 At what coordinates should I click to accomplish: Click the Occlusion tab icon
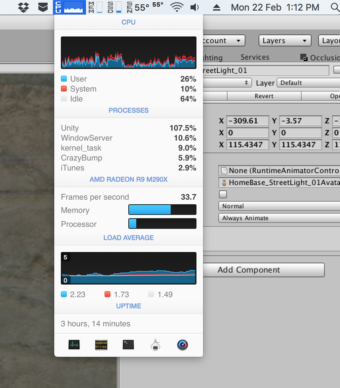pos(304,57)
